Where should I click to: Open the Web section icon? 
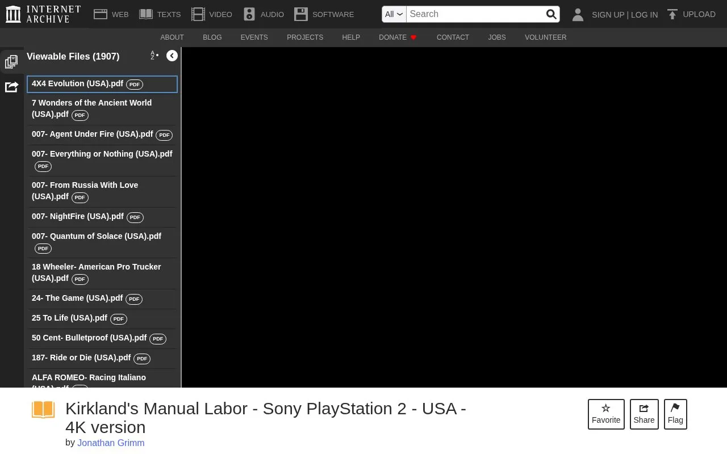[x=101, y=14]
